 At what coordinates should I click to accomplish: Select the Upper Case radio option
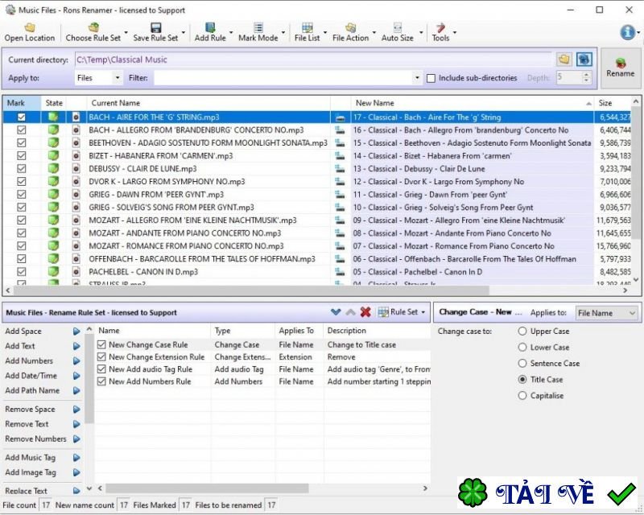pos(523,331)
